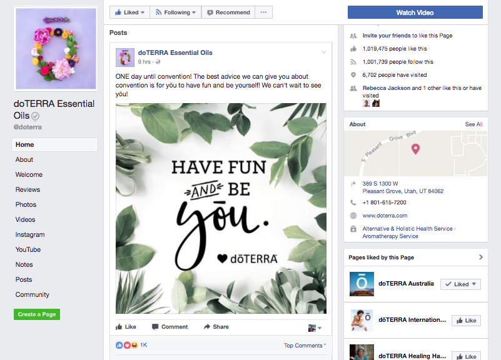501x360 pixels.
Task: Expand the post options chevron
Action: tap(323, 52)
